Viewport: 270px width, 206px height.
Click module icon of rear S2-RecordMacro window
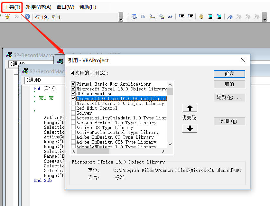point(9,55)
